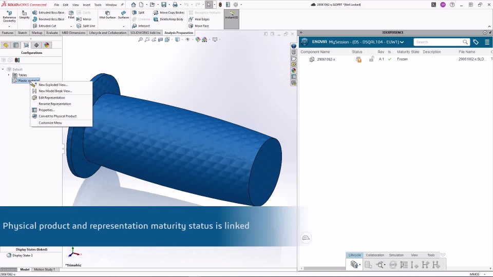Toggle the Instant3D button
The height and width of the screenshot is (277, 493).
pos(232,19)
